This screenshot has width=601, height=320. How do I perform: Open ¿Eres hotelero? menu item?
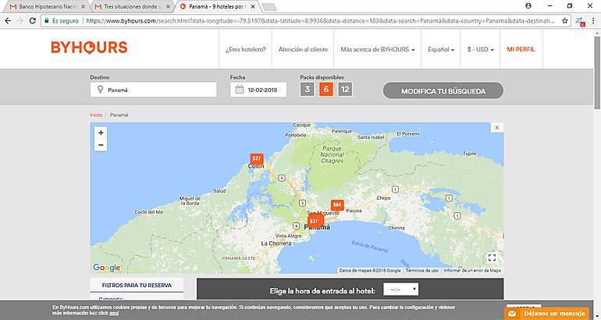coord(246,49)
